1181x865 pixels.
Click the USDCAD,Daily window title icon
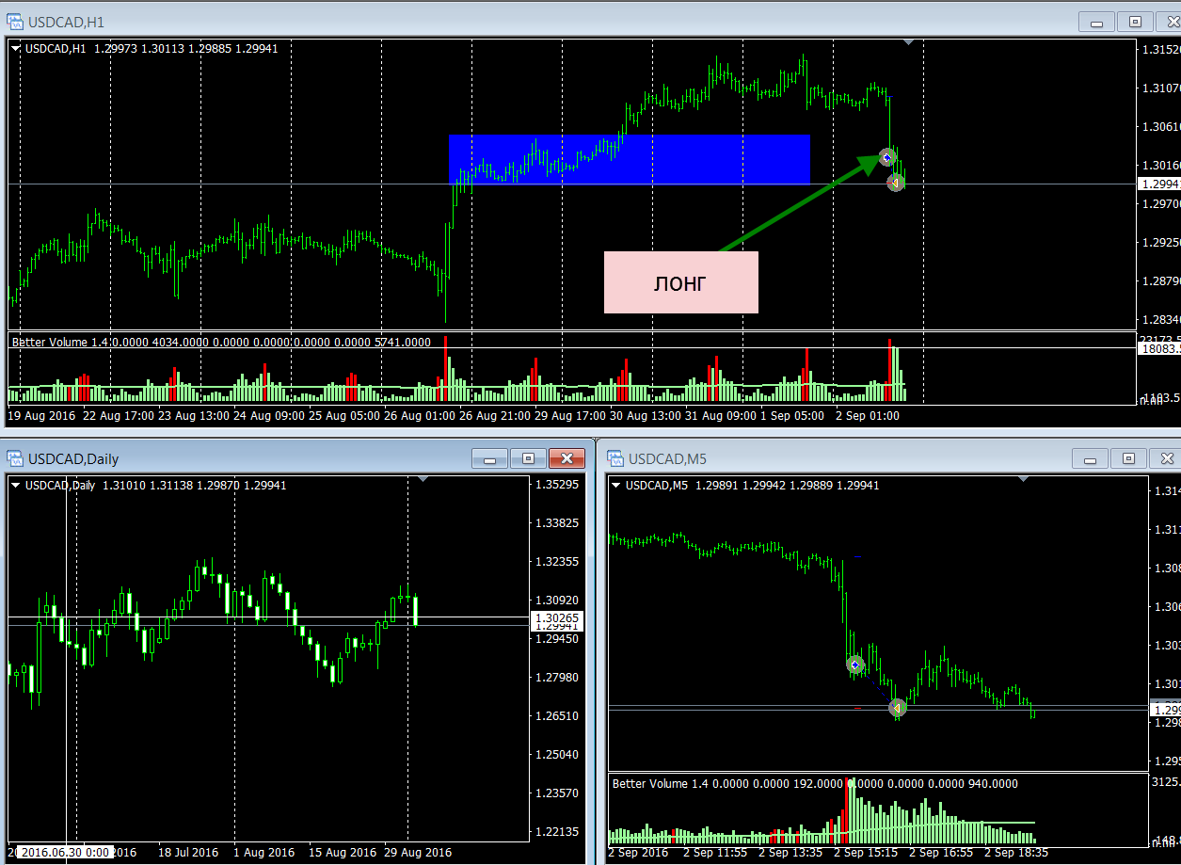15,458
